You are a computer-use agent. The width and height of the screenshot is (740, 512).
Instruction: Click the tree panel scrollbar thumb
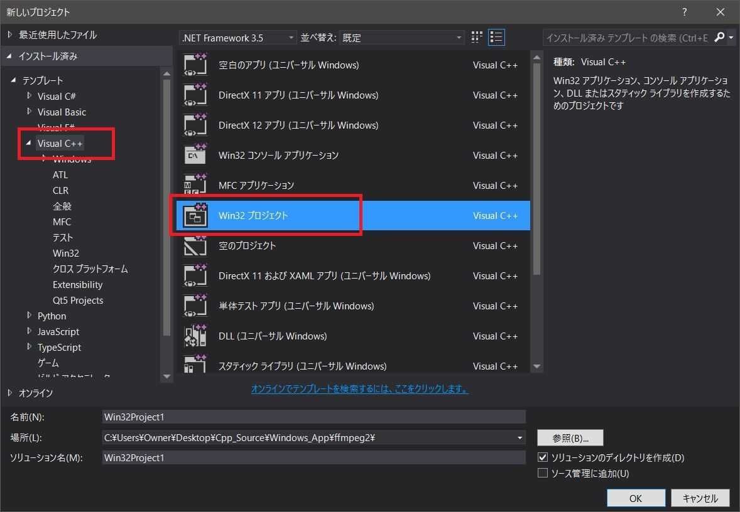coord(166,208)
